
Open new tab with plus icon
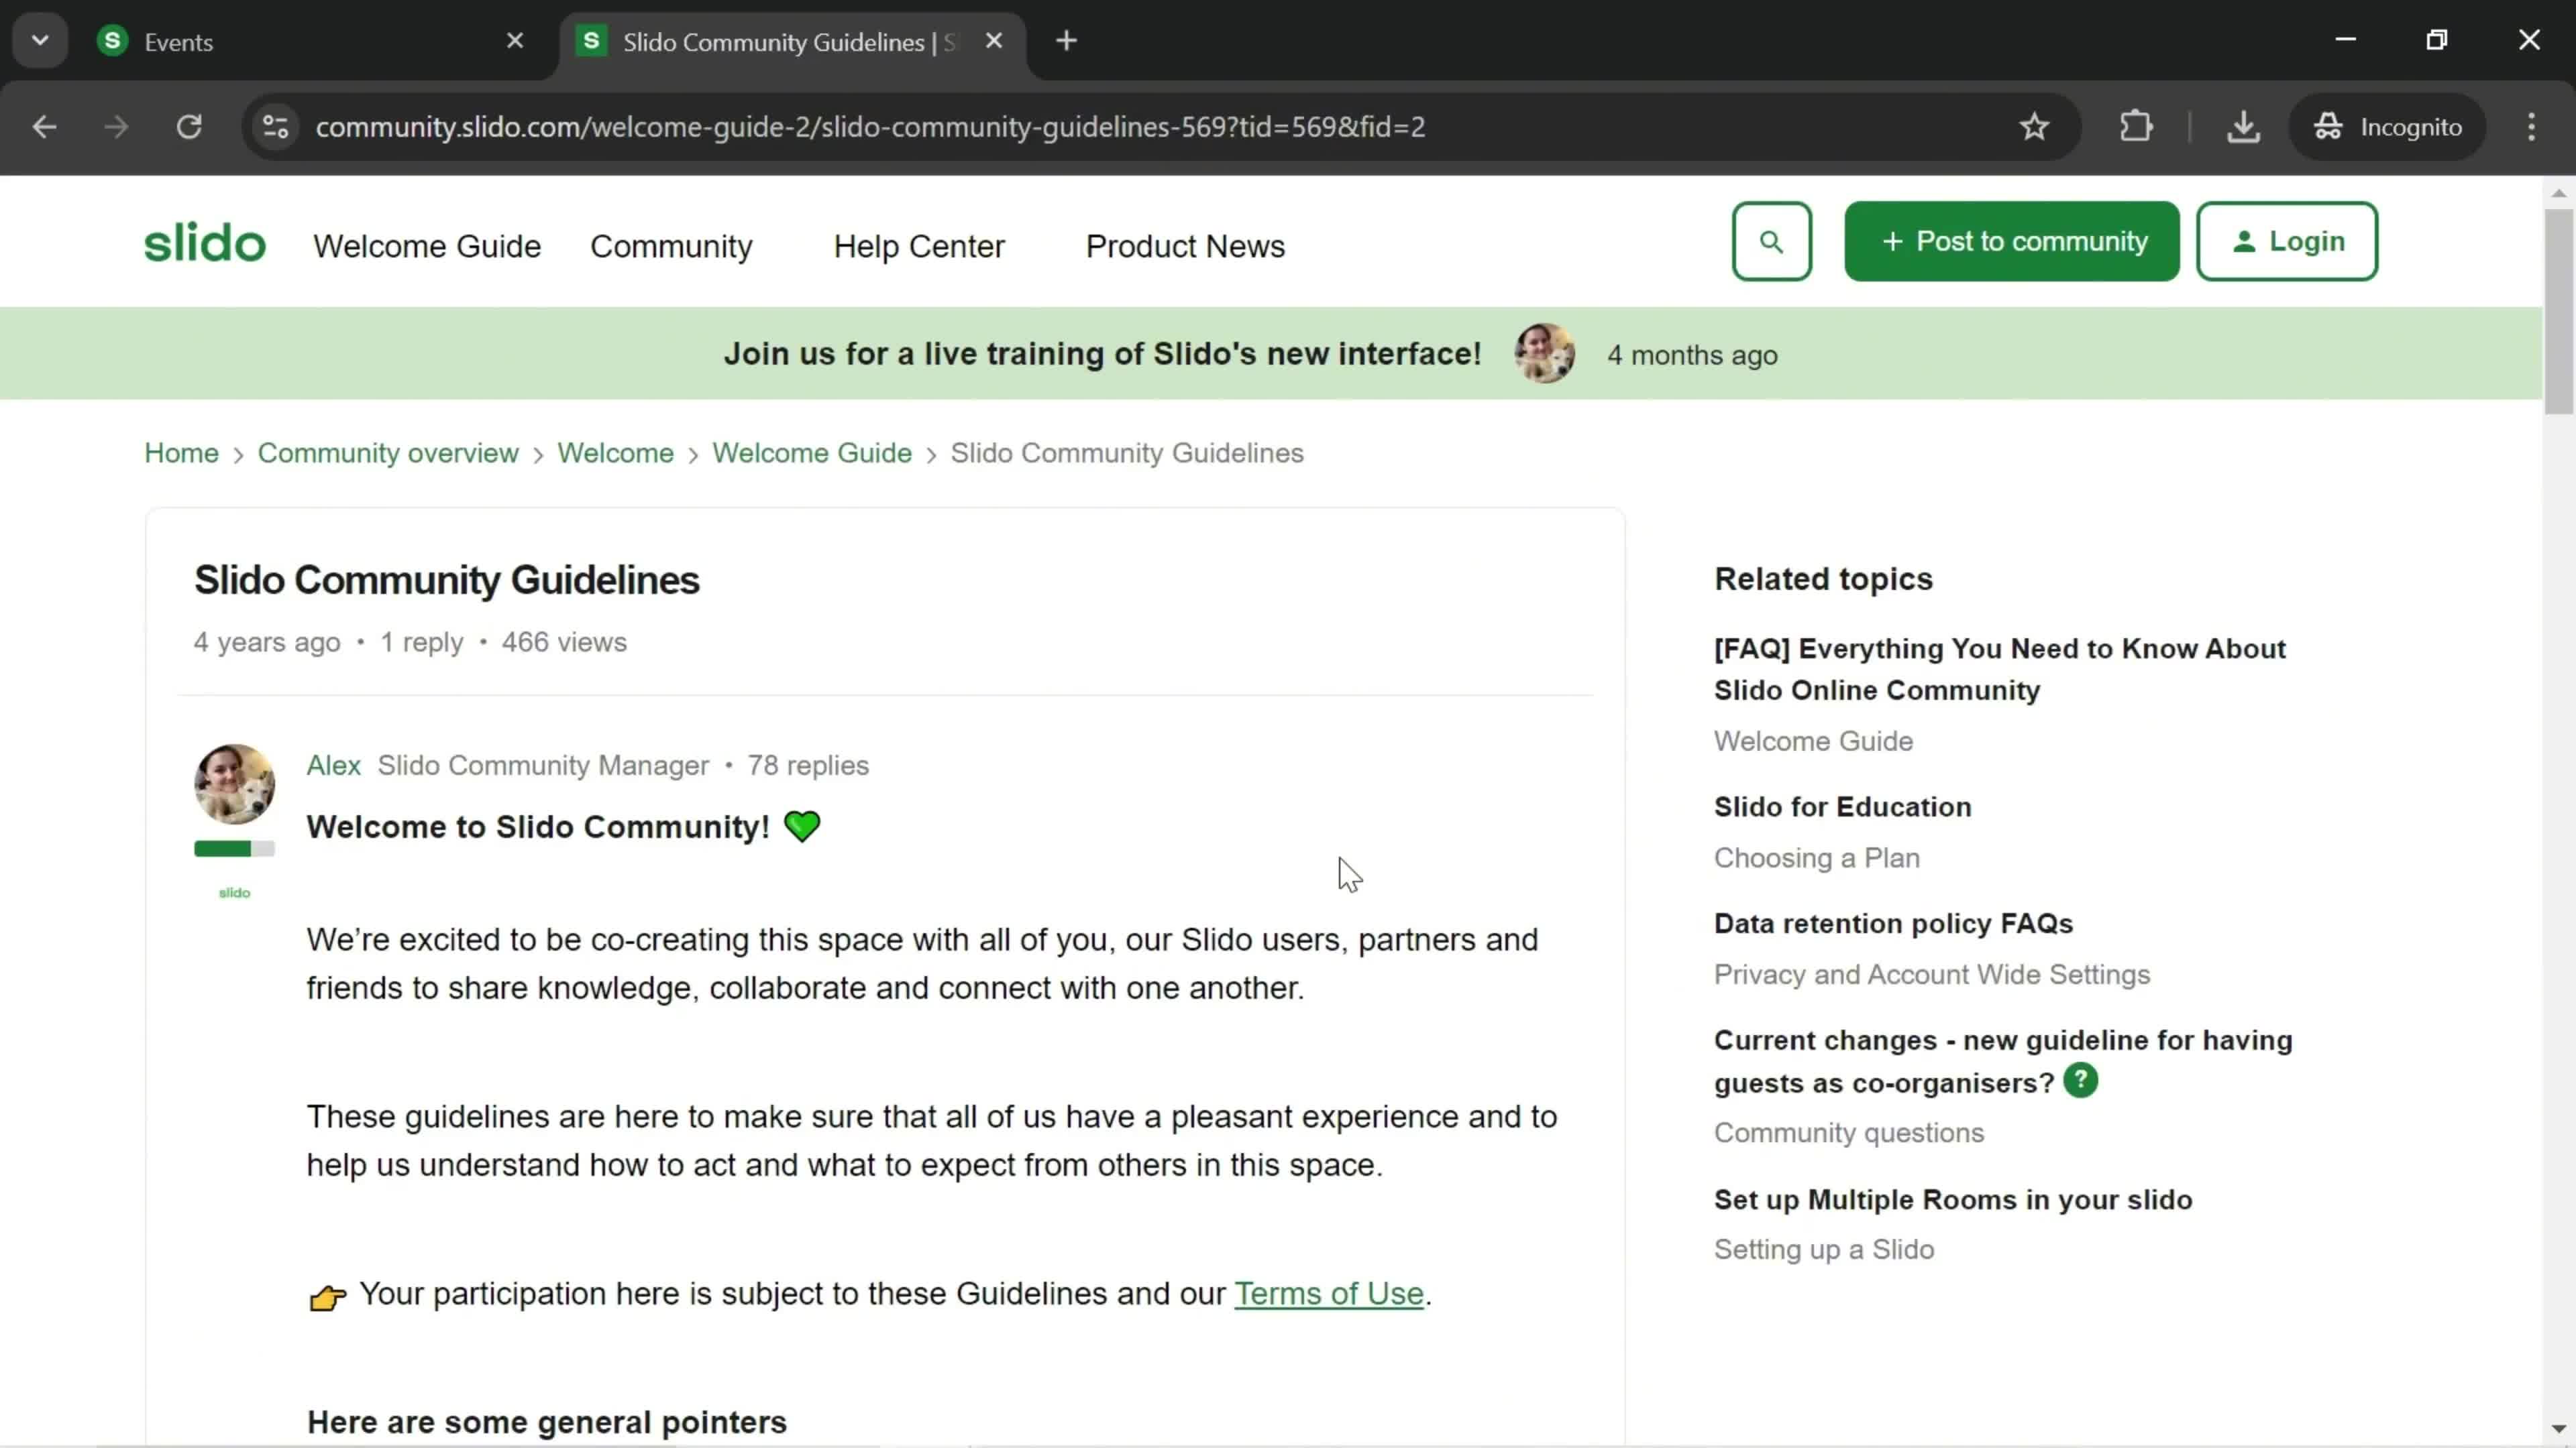click(x=1066, y=41)
